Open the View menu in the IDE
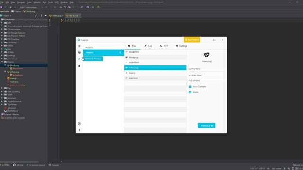The width and height of the screenshot is (303, 170). click(13, 2)
